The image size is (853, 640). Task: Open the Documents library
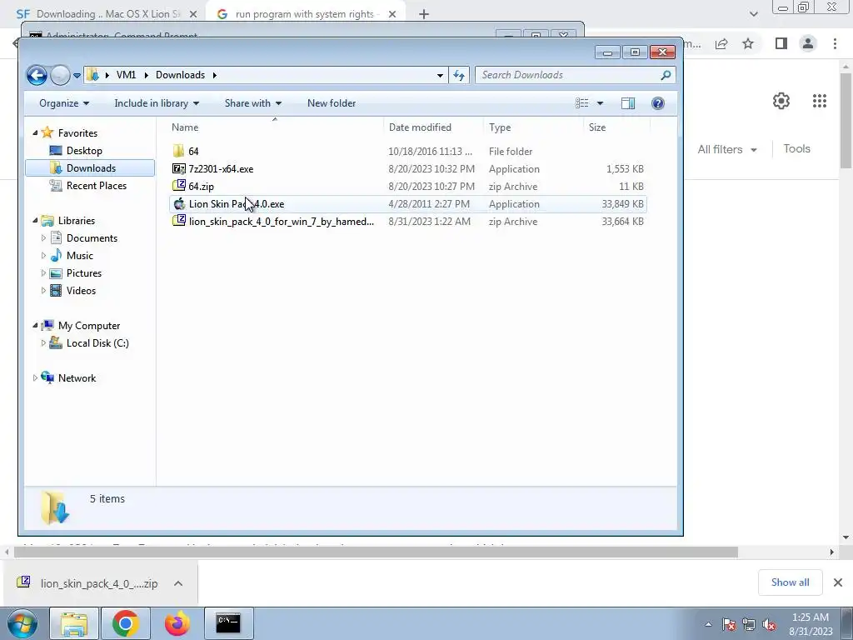pos(92,238)
